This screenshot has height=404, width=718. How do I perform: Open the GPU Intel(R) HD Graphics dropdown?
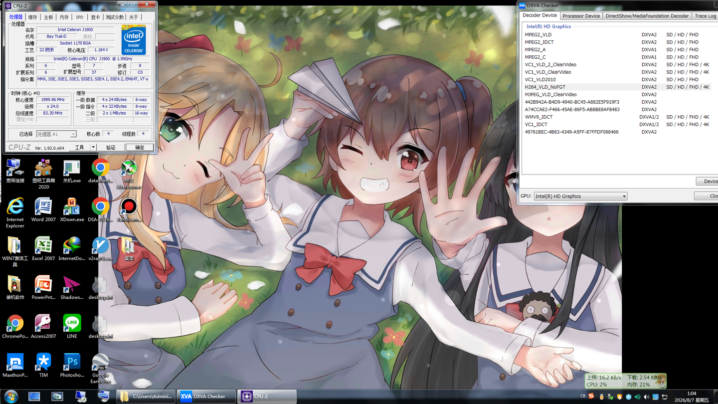click(580, 196)
